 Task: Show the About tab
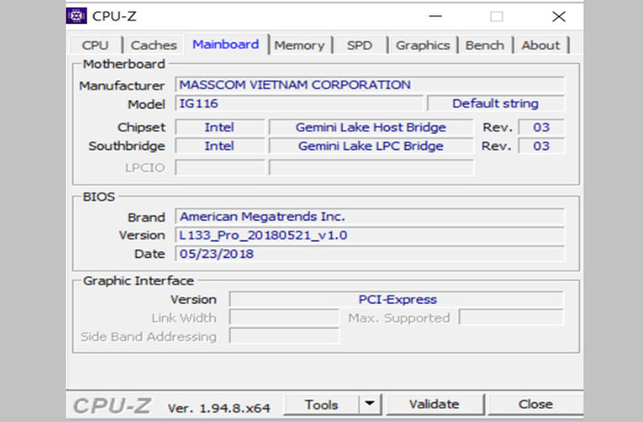(540, 45)
